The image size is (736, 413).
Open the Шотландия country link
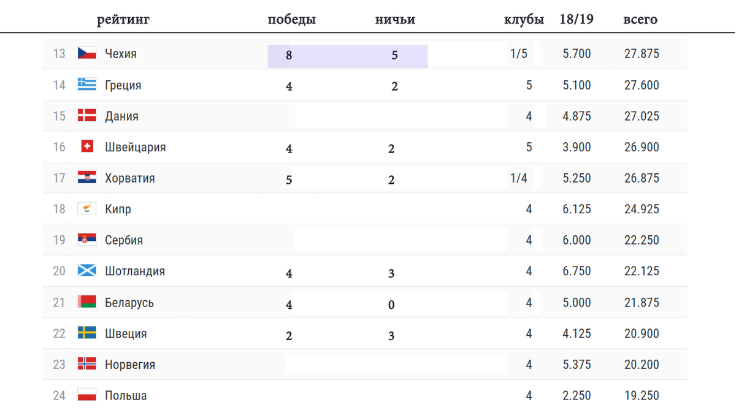tap(135, 271)
